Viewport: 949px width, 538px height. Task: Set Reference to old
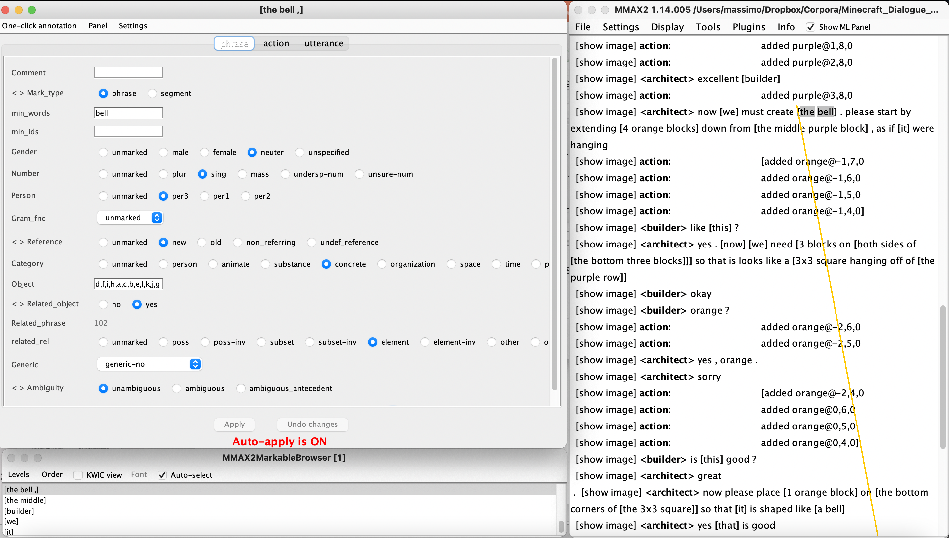[x=202, y=243]
